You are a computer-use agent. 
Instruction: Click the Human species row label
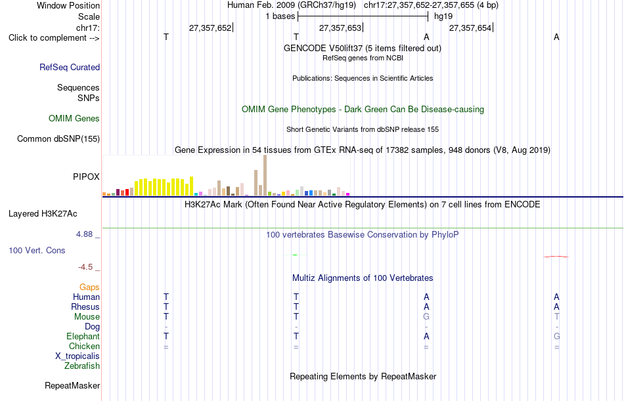pyautogui.click(x=86, y=297)
